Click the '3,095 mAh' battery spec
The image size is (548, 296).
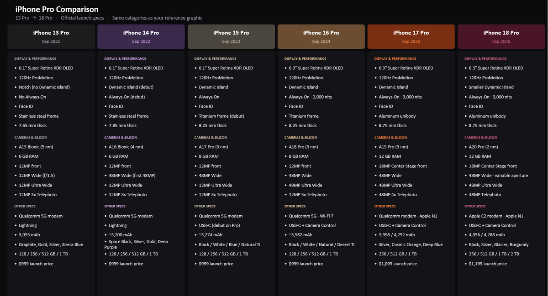click(28, 235)
